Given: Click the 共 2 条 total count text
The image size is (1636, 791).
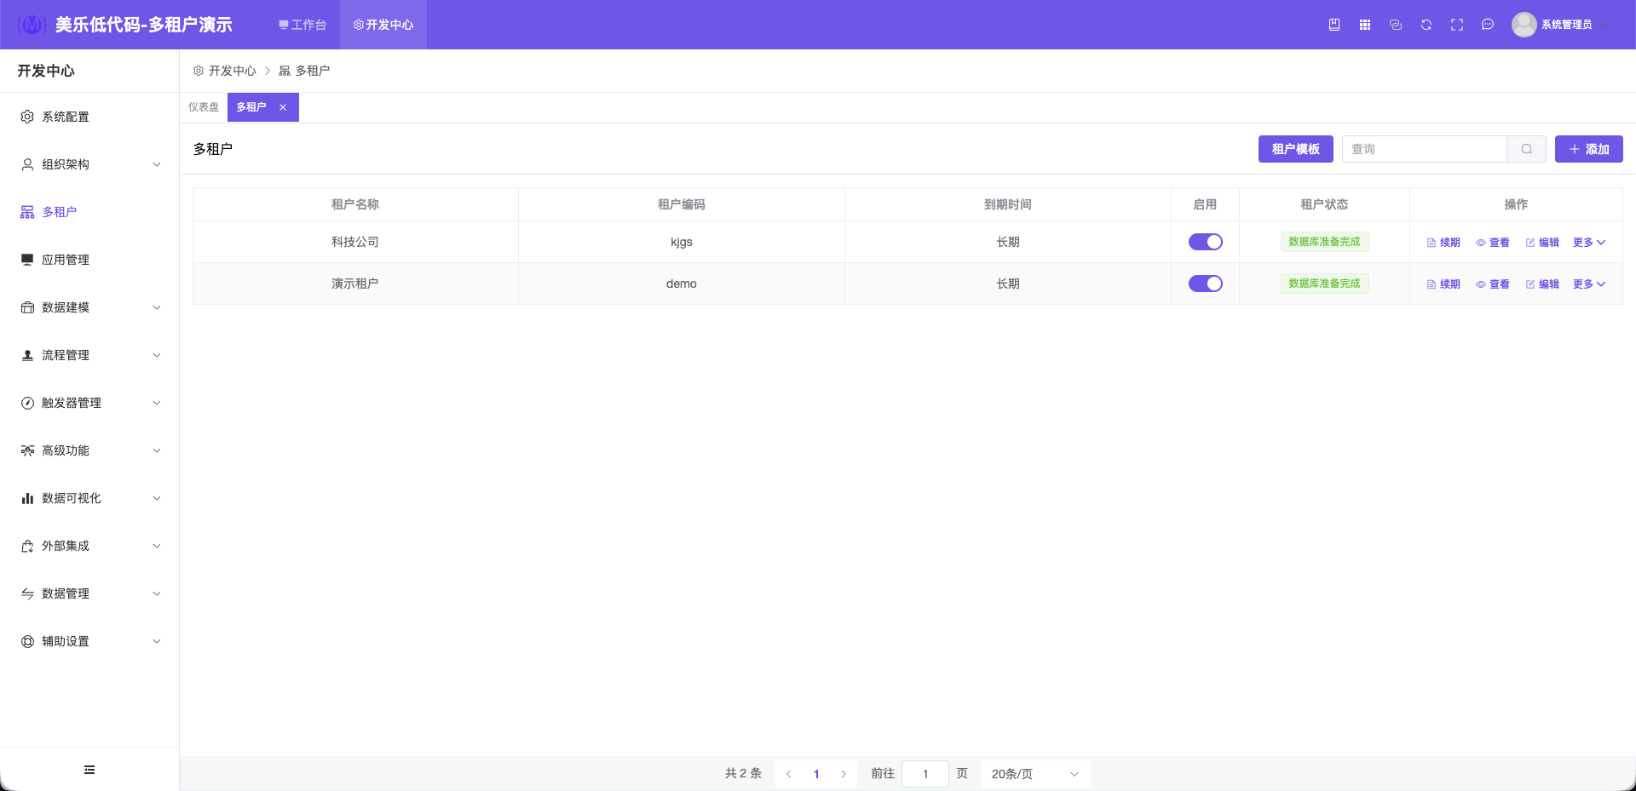Looking at the screenshot, I should tap(743, 773).
